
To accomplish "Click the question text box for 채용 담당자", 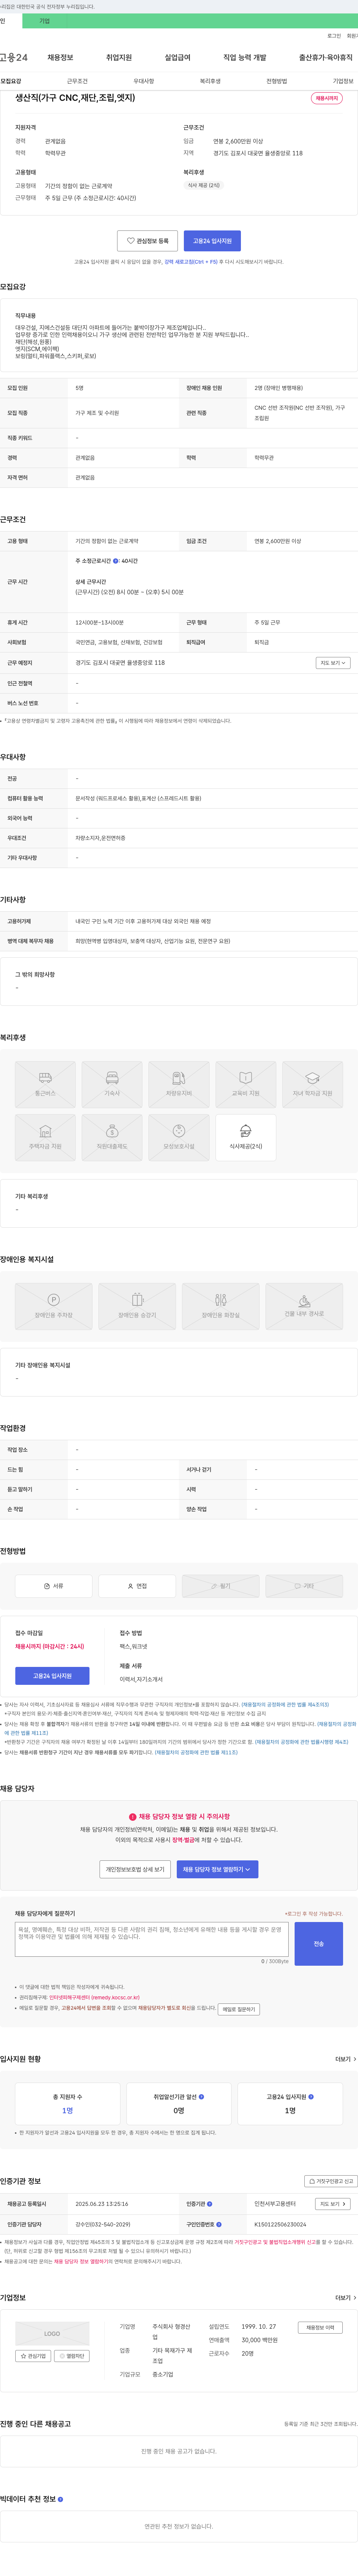I will pyautogui.click(x=151, y=1939).
